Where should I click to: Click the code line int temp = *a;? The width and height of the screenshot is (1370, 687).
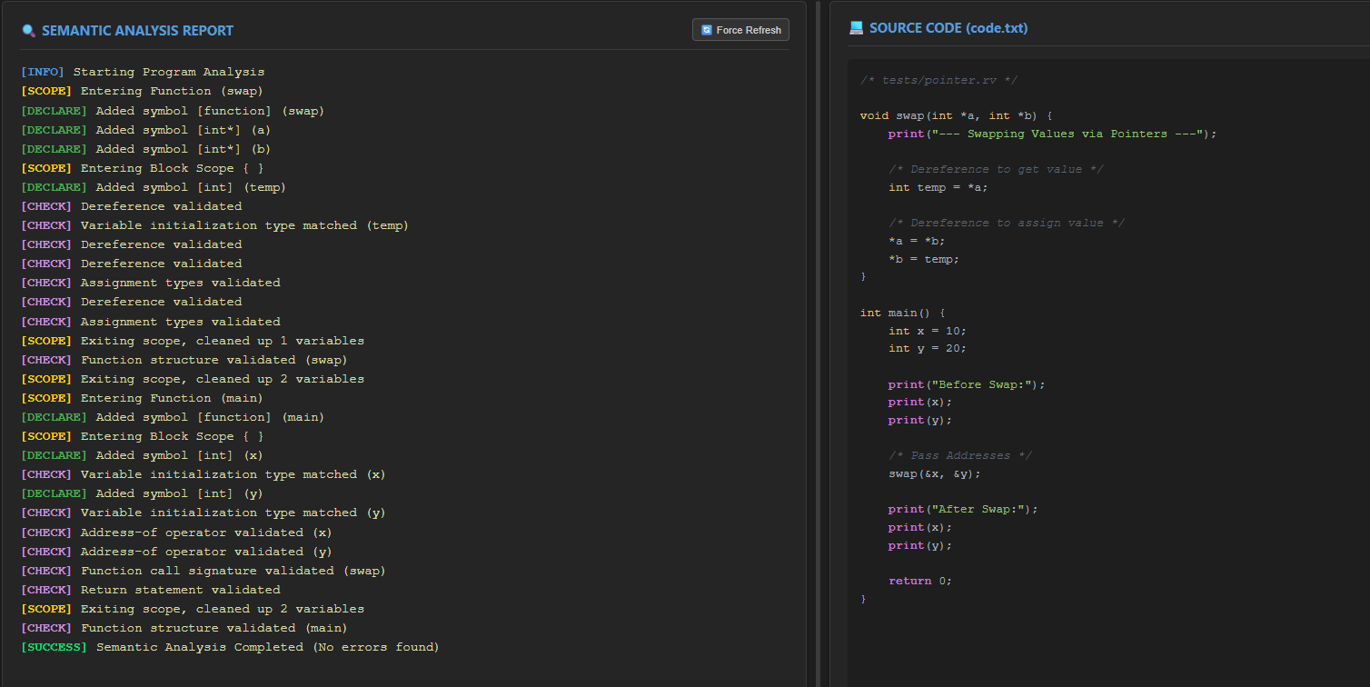[938, 187]
